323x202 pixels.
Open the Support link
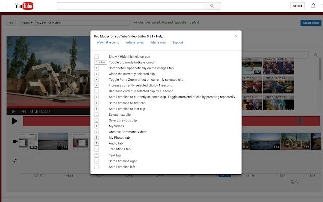click(x=178, y=42)
